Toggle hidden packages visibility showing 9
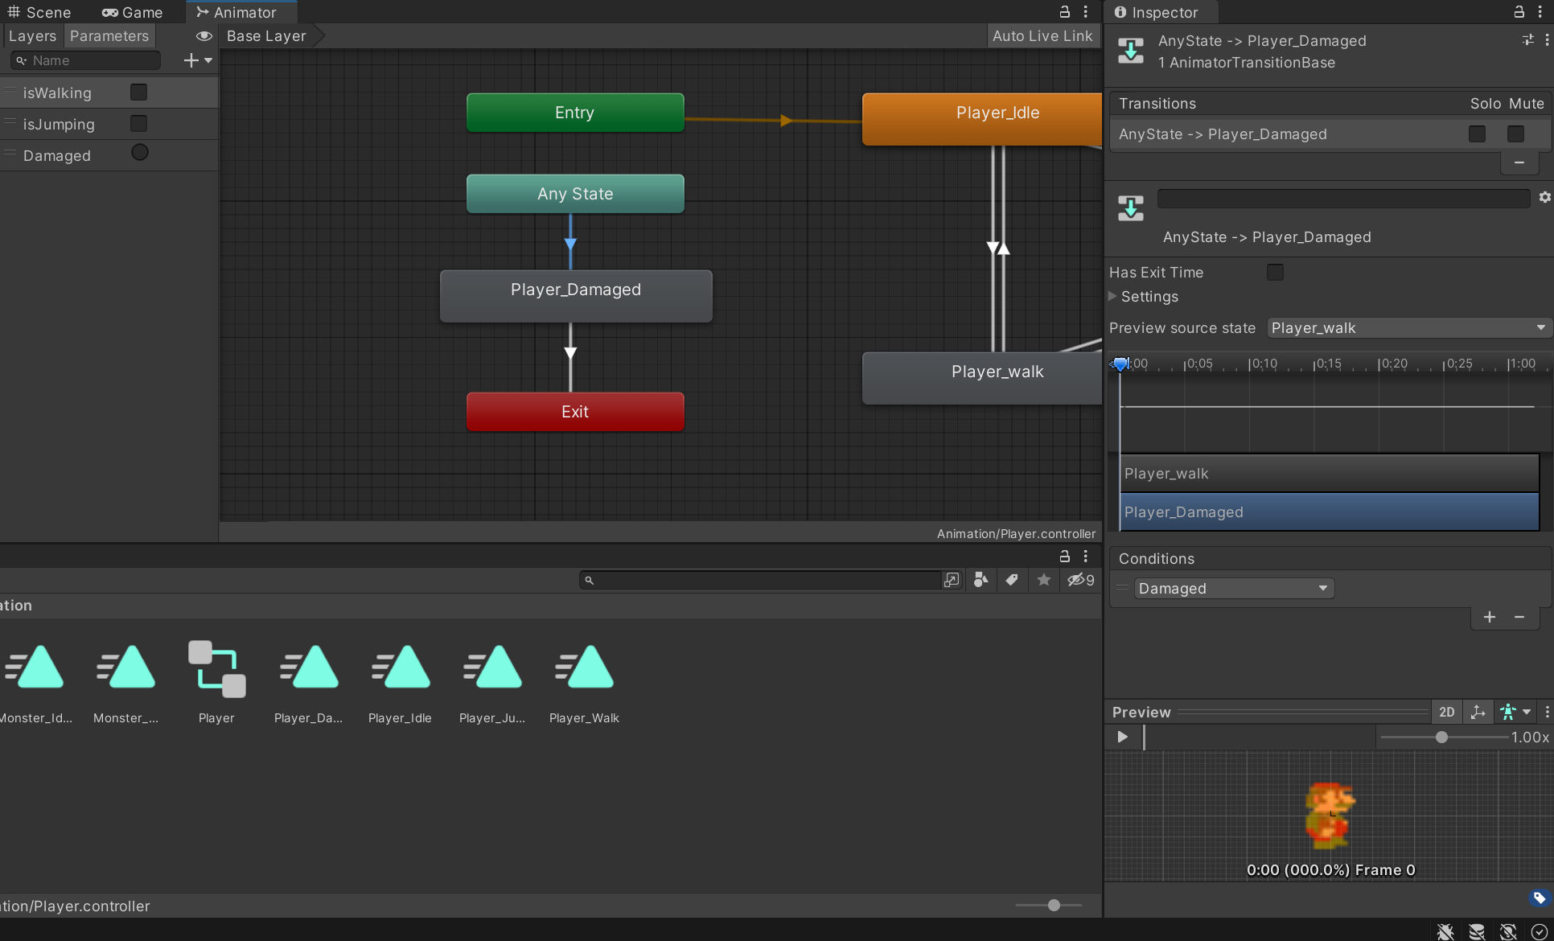The image size is (1554, 941). (1080, 580)
